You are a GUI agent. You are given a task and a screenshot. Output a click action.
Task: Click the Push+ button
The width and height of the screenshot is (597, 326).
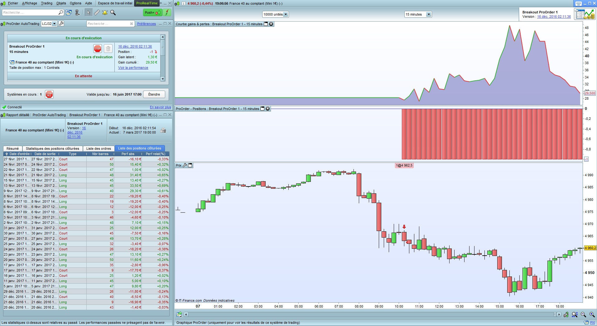[152, 12]
